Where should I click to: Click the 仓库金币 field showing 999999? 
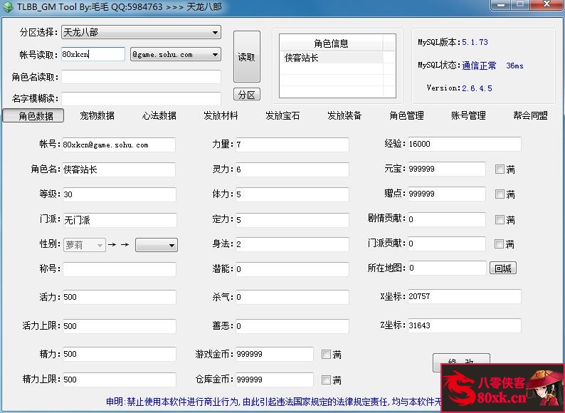click(x=274, y=380)
